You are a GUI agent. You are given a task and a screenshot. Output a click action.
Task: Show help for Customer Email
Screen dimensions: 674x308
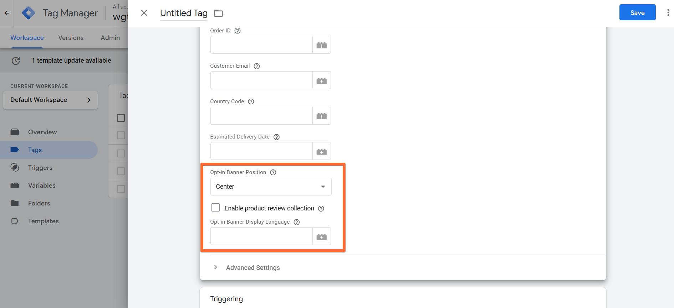257,66
